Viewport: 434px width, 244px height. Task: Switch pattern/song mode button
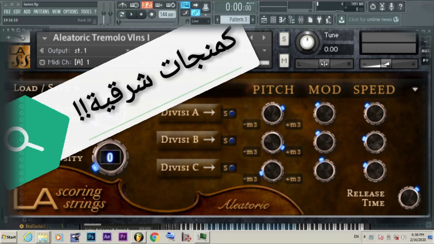point(122,14)
